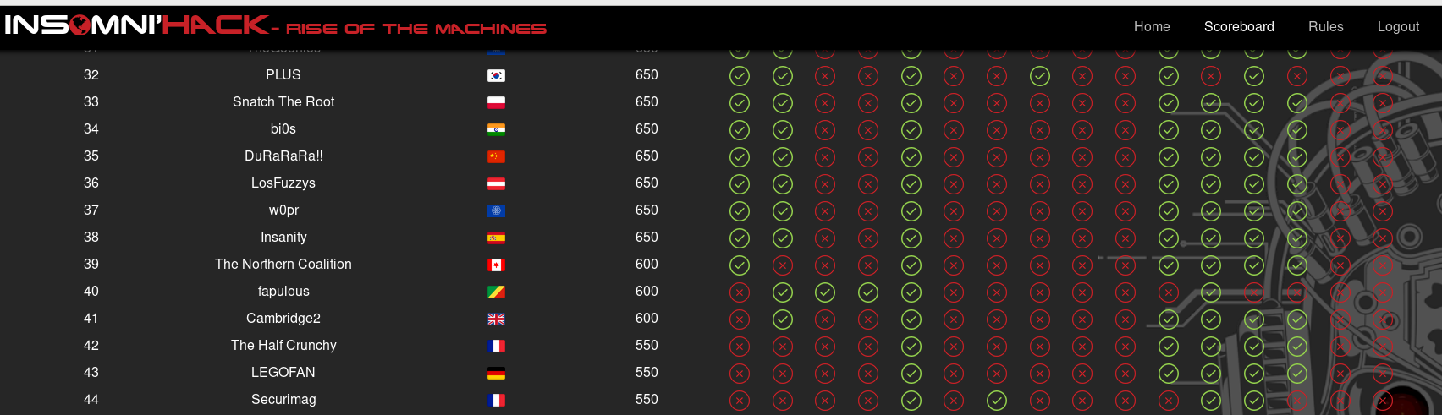Click the leftmost green checkmark in Cambridge2 row
Image resolution: width=1442 pixels, height=415 pixels.
pyautogui.click(x=783, y=319)
